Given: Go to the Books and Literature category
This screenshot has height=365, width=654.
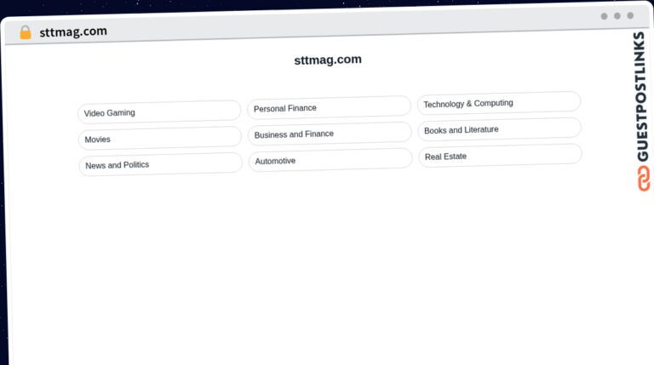Looking at the screenshot, I should point(500,129).
